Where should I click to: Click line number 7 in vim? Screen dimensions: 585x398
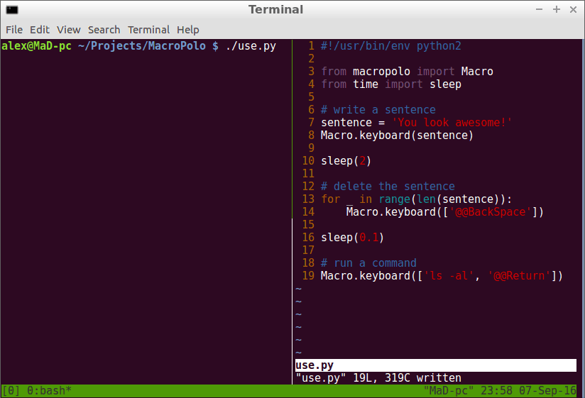pyautogui.click(x=312, y=123)
